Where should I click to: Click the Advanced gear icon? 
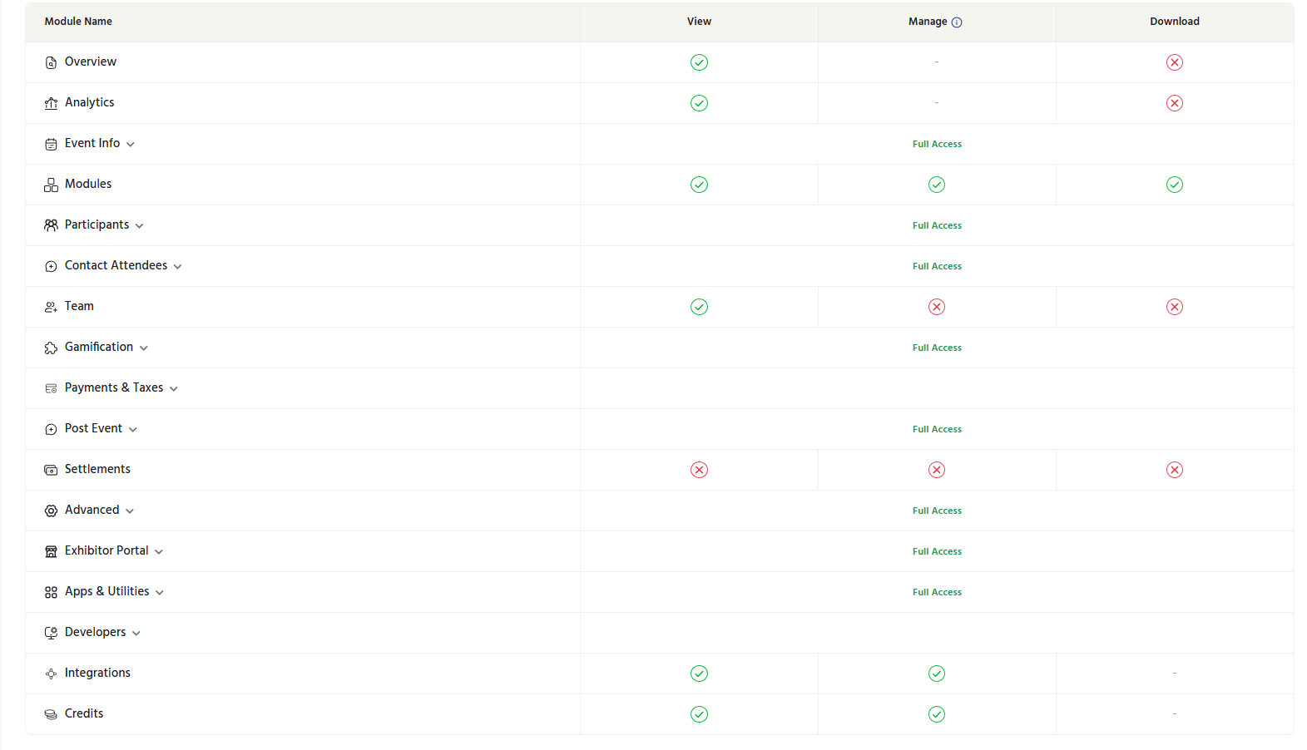(51, 511)
